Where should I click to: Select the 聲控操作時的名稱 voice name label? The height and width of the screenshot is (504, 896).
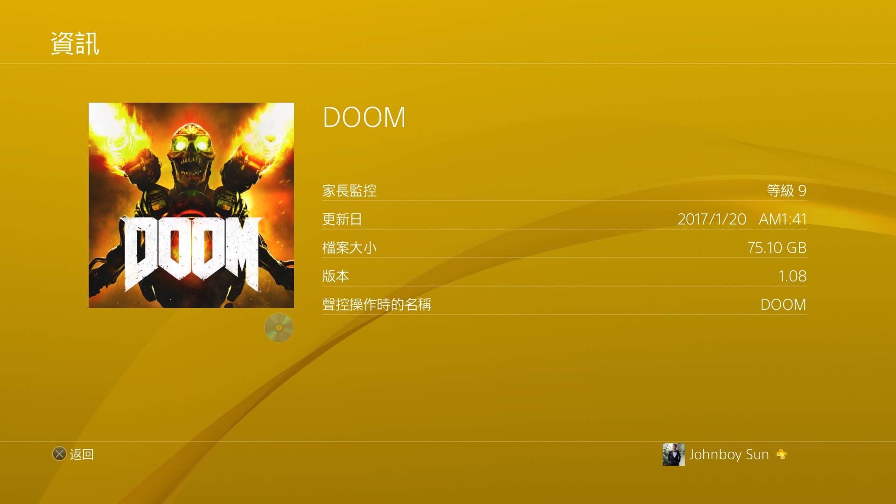[377, 304]
